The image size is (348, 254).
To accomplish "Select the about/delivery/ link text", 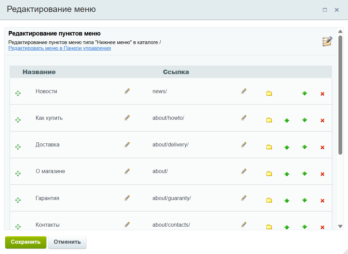I will (171, 144).
